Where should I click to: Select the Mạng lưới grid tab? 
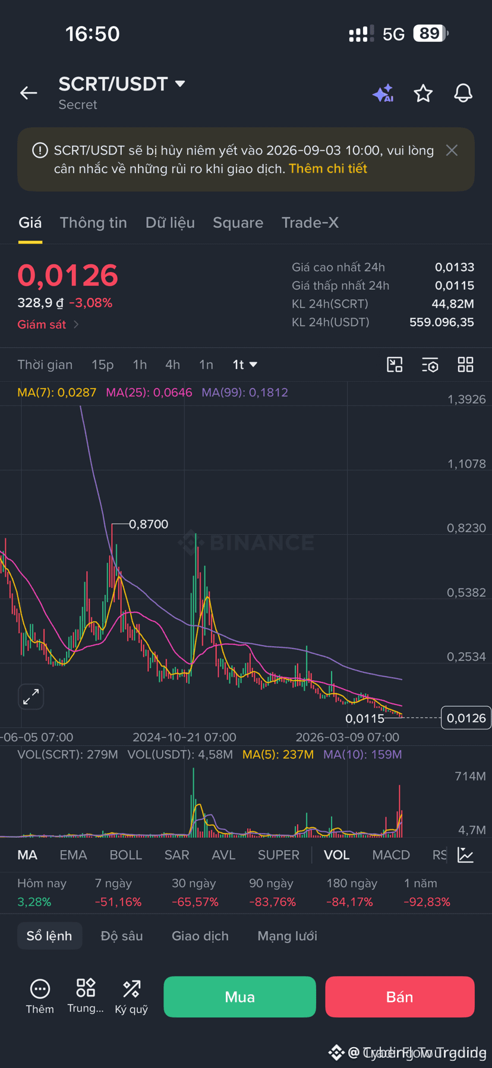coord(287,936)
